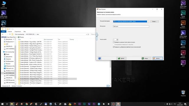The width and height of the screenshot is (189, 106).
Task: Open Adobe Premiere Pro 2017 desktop shortcut
Action: 183,63
